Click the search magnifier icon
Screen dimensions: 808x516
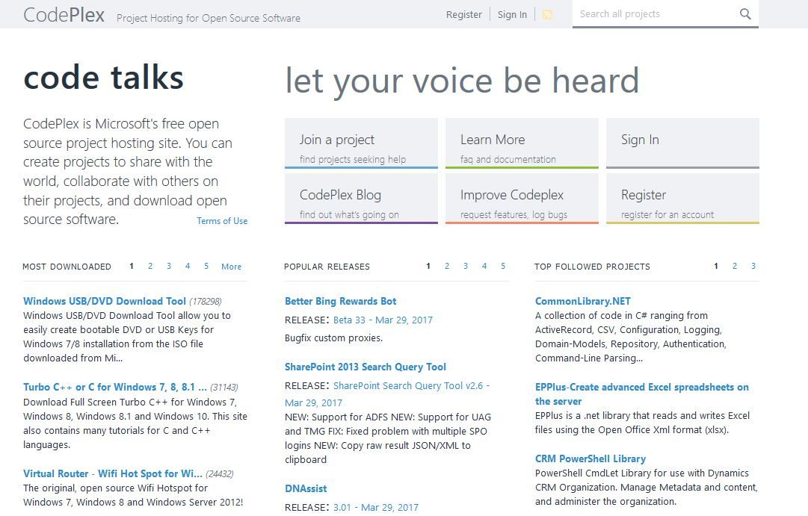click(x=745, y=13)
